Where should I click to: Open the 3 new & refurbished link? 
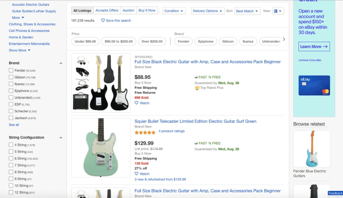[160, 179]
